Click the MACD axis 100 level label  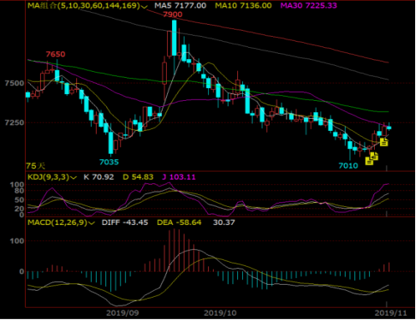[x=17, y=241]
